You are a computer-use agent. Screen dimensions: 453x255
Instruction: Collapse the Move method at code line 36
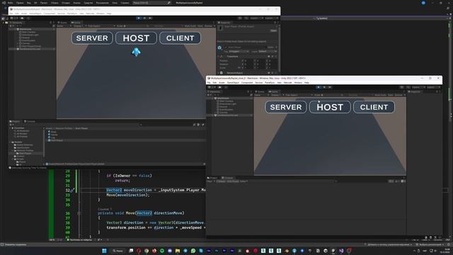79,213
